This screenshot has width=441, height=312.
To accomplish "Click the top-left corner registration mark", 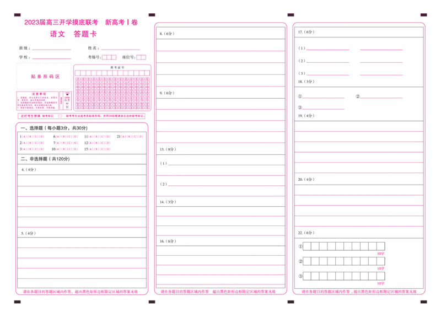I will click(18, 14).
